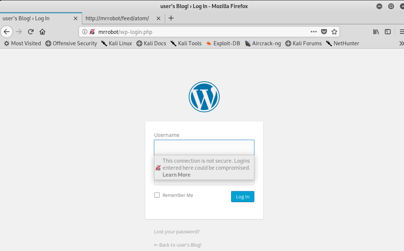Open the Firefox hamburger menu

pos(401,32)
